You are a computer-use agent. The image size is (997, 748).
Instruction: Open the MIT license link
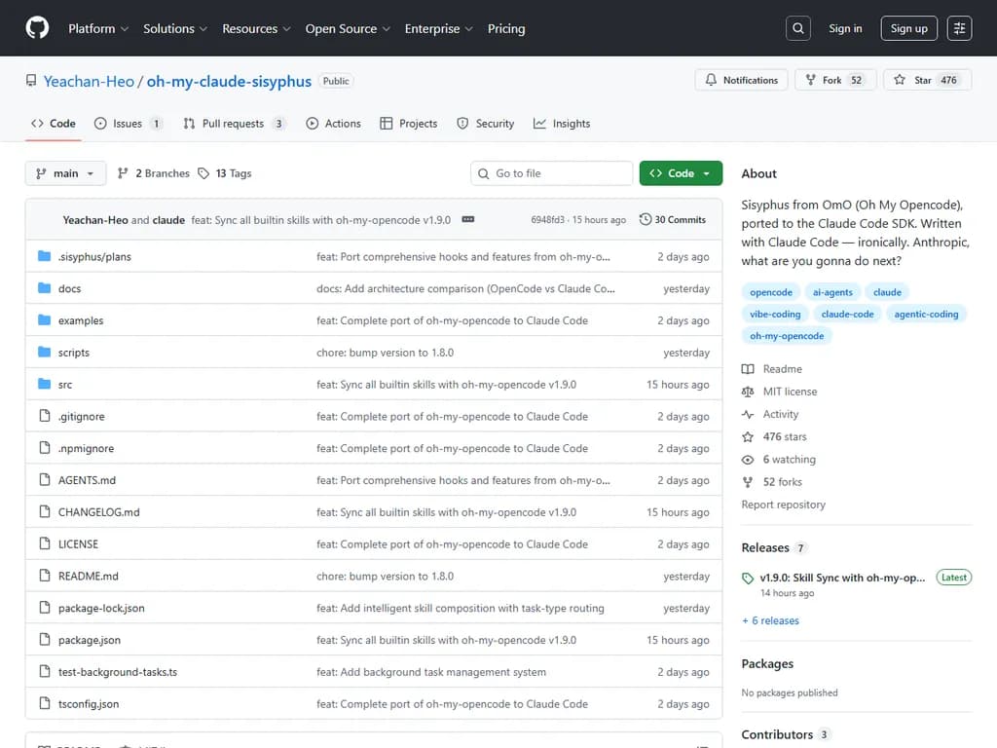click(790, 392)
